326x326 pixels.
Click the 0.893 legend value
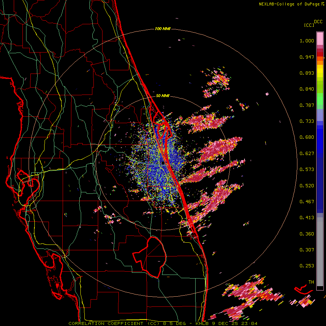307,73
